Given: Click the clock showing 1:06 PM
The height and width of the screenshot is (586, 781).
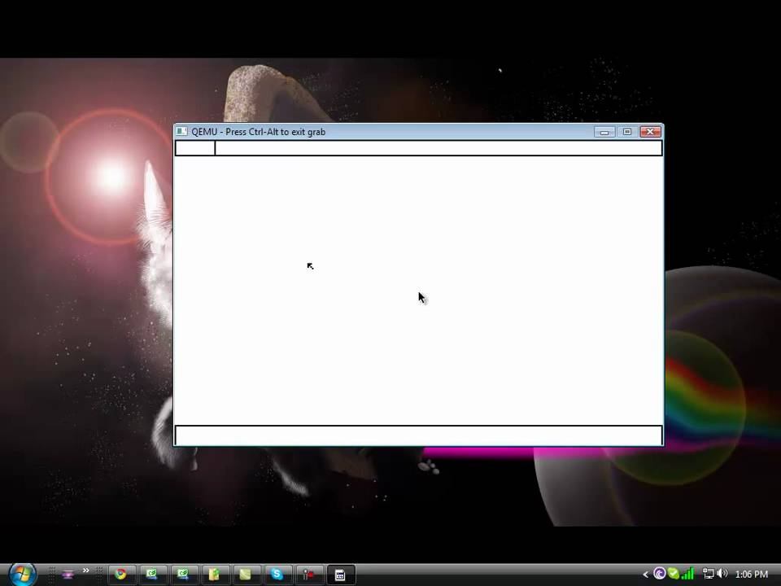Looking at the screenshot, I should coord(751,574).
